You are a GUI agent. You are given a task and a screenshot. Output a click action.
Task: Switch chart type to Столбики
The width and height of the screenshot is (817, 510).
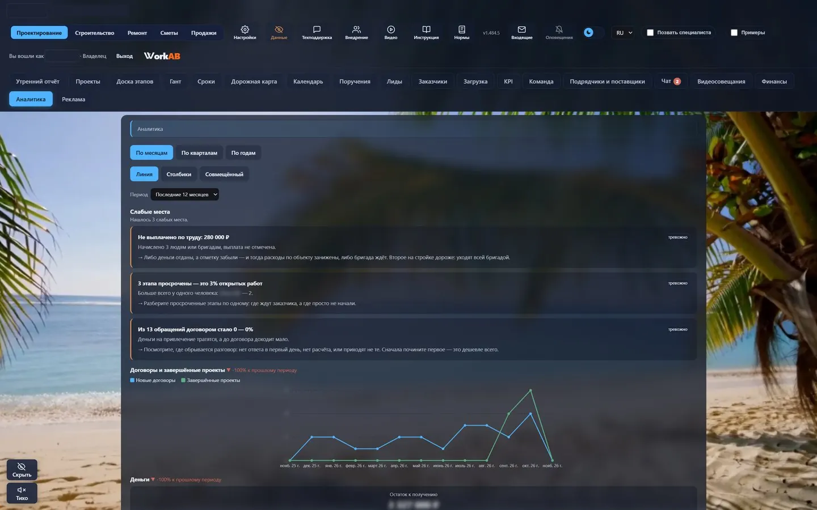click(x=179, y=175)
